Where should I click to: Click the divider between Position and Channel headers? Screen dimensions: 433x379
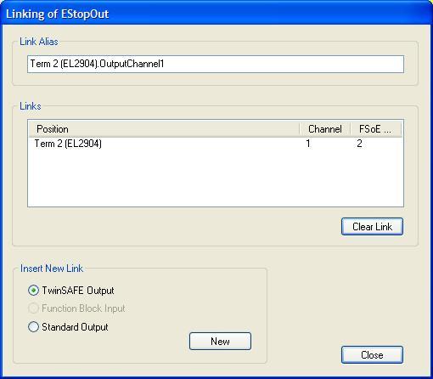[300, 129]
